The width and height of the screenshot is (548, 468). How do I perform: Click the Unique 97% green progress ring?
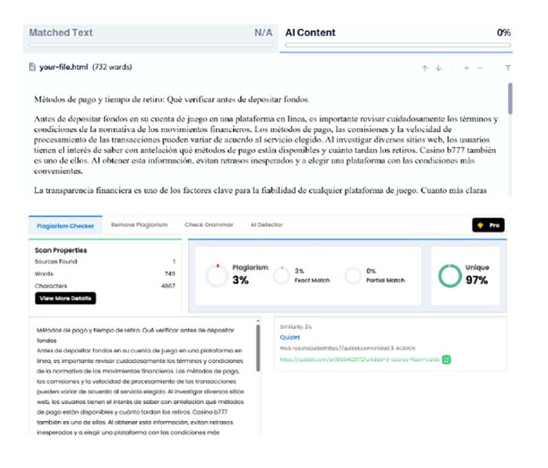point(449,275)
